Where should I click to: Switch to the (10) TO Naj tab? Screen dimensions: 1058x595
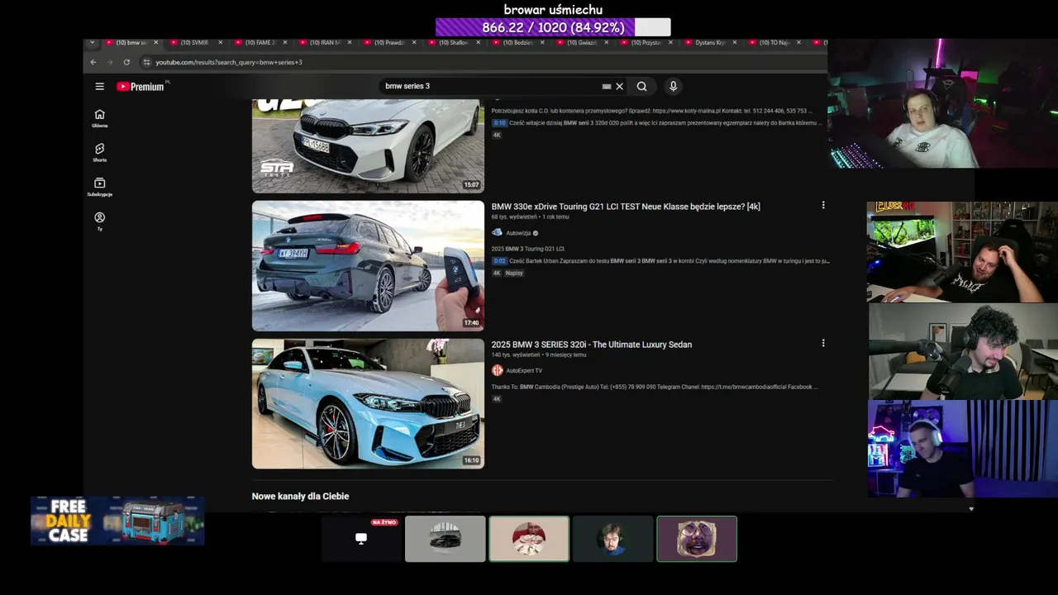774,42
